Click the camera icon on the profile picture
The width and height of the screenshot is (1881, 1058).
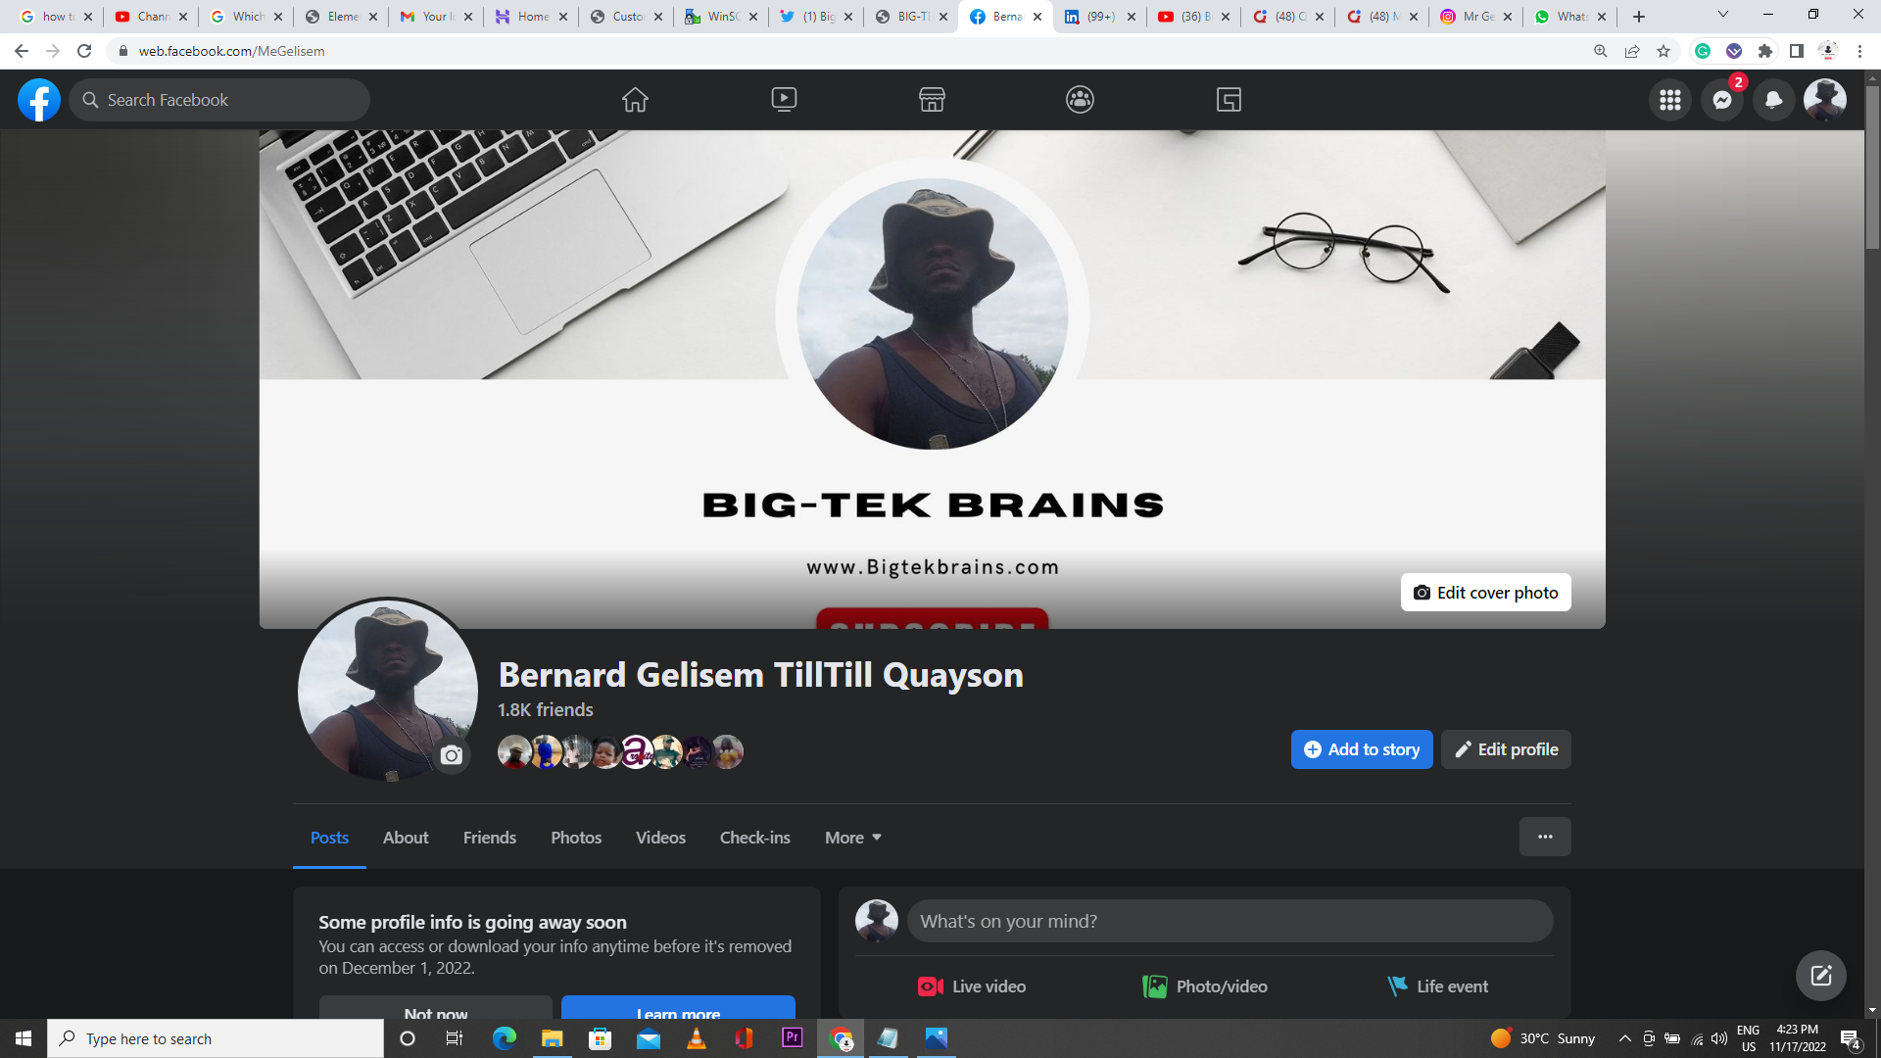tap(451, 755)
